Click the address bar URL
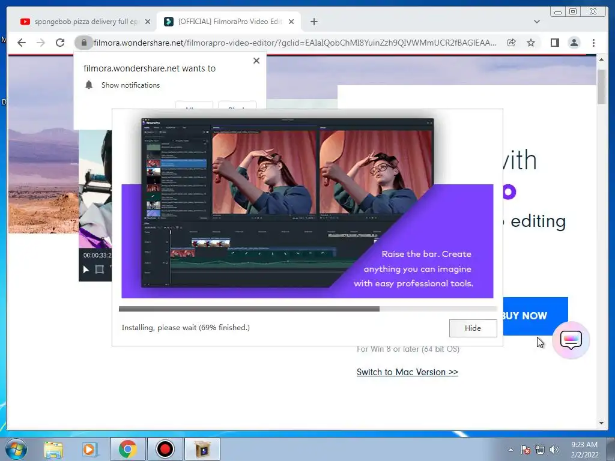The width and height of the screenshot is (615, 461). point(295,43)
